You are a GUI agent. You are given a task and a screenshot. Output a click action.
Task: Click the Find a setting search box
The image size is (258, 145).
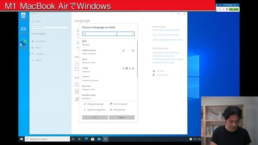click(50, 27)
